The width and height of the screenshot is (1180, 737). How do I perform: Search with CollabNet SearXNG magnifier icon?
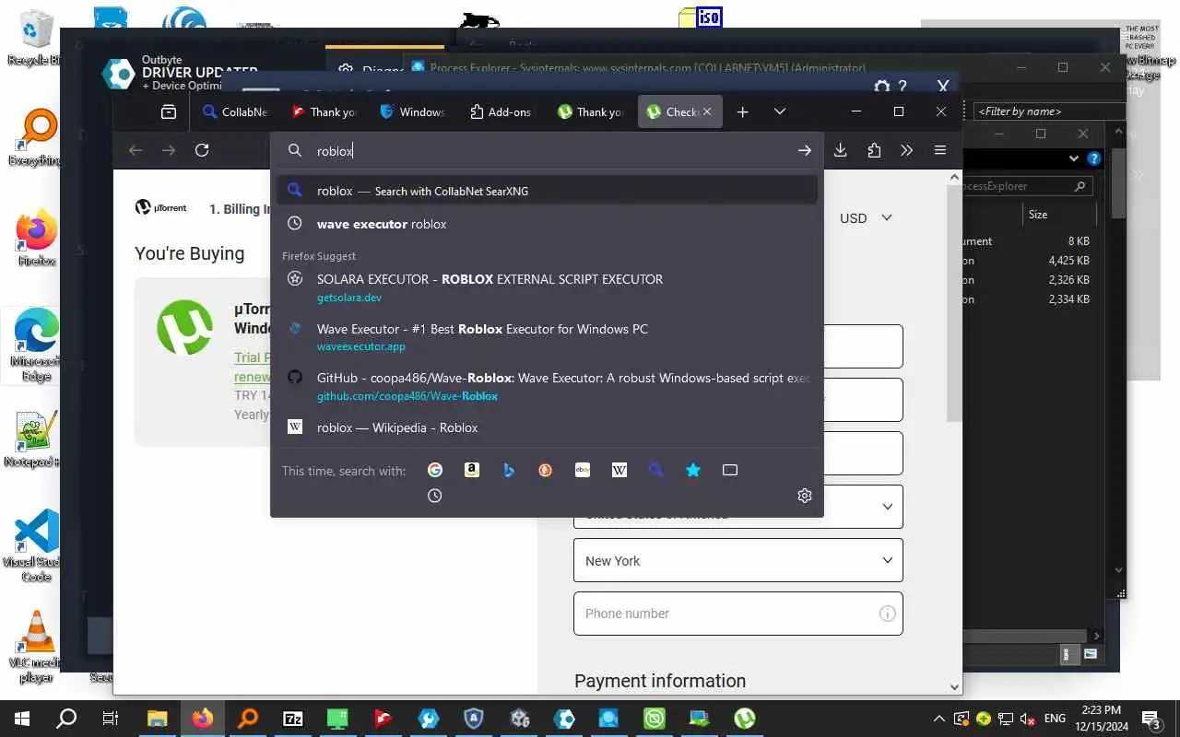click(656, 470)
